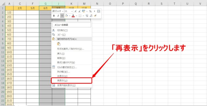Select column R header

point(149,4)
